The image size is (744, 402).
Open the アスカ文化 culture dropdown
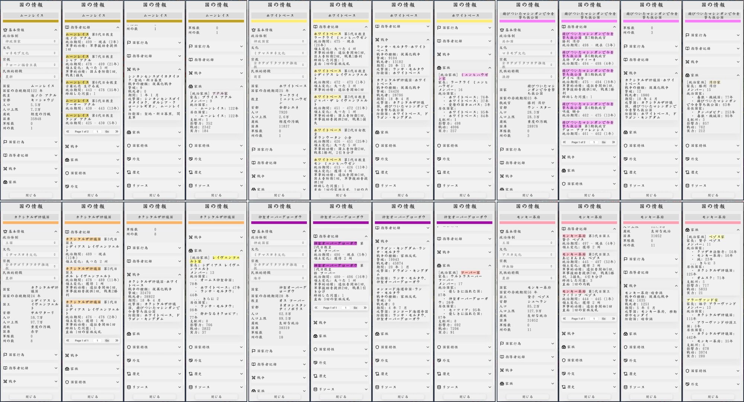point(527,255)
